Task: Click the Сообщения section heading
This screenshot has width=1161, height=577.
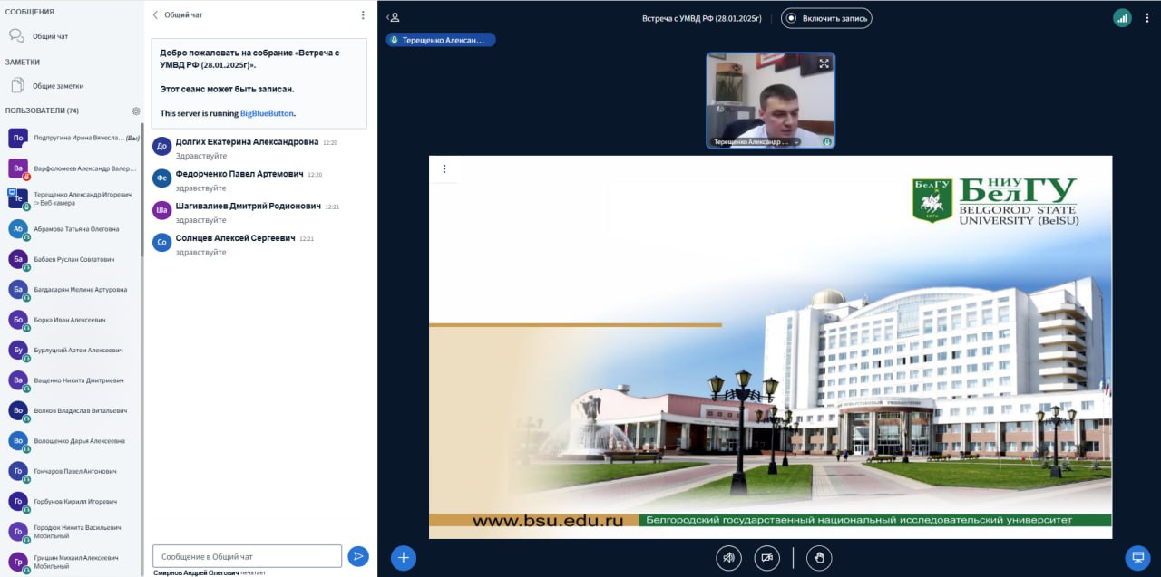Action: pos(30,12)
